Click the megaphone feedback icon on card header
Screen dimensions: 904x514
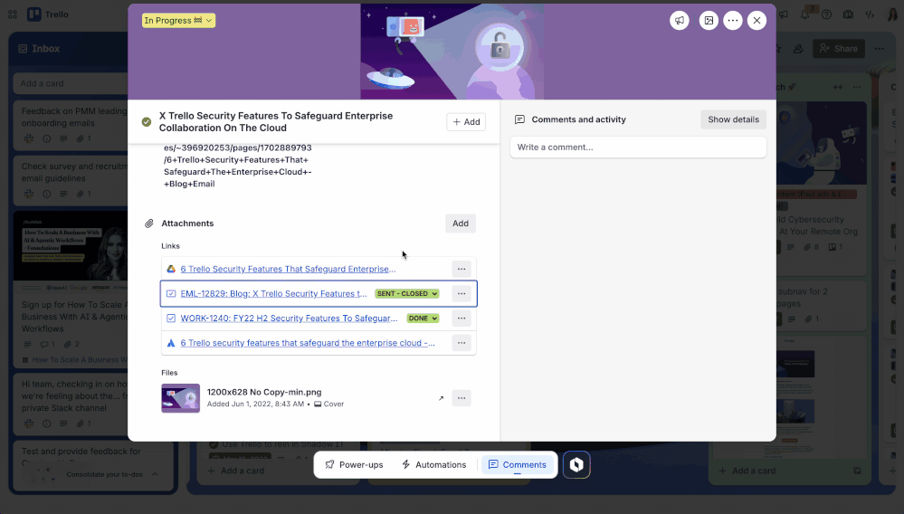680,20
